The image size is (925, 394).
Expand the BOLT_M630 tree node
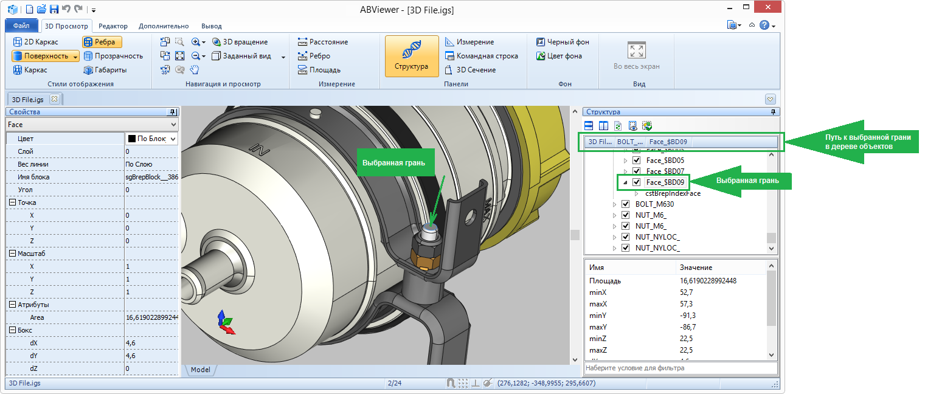[615, 204]
